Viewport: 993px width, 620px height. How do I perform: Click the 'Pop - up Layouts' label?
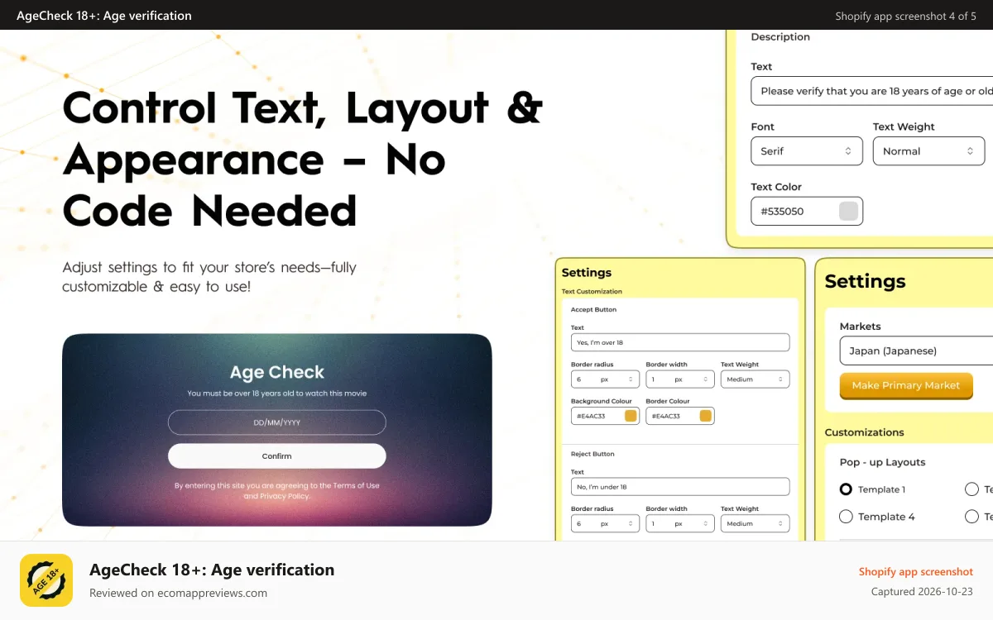click(x=882, y=462)
